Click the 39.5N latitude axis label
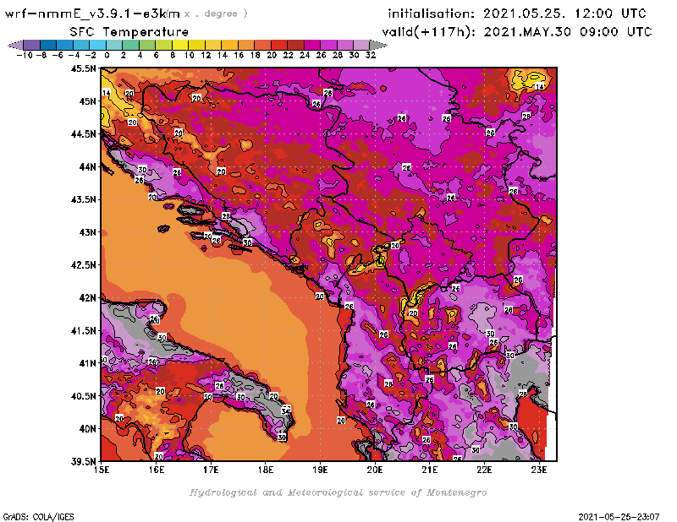677x522 pixels. [82, 461]
